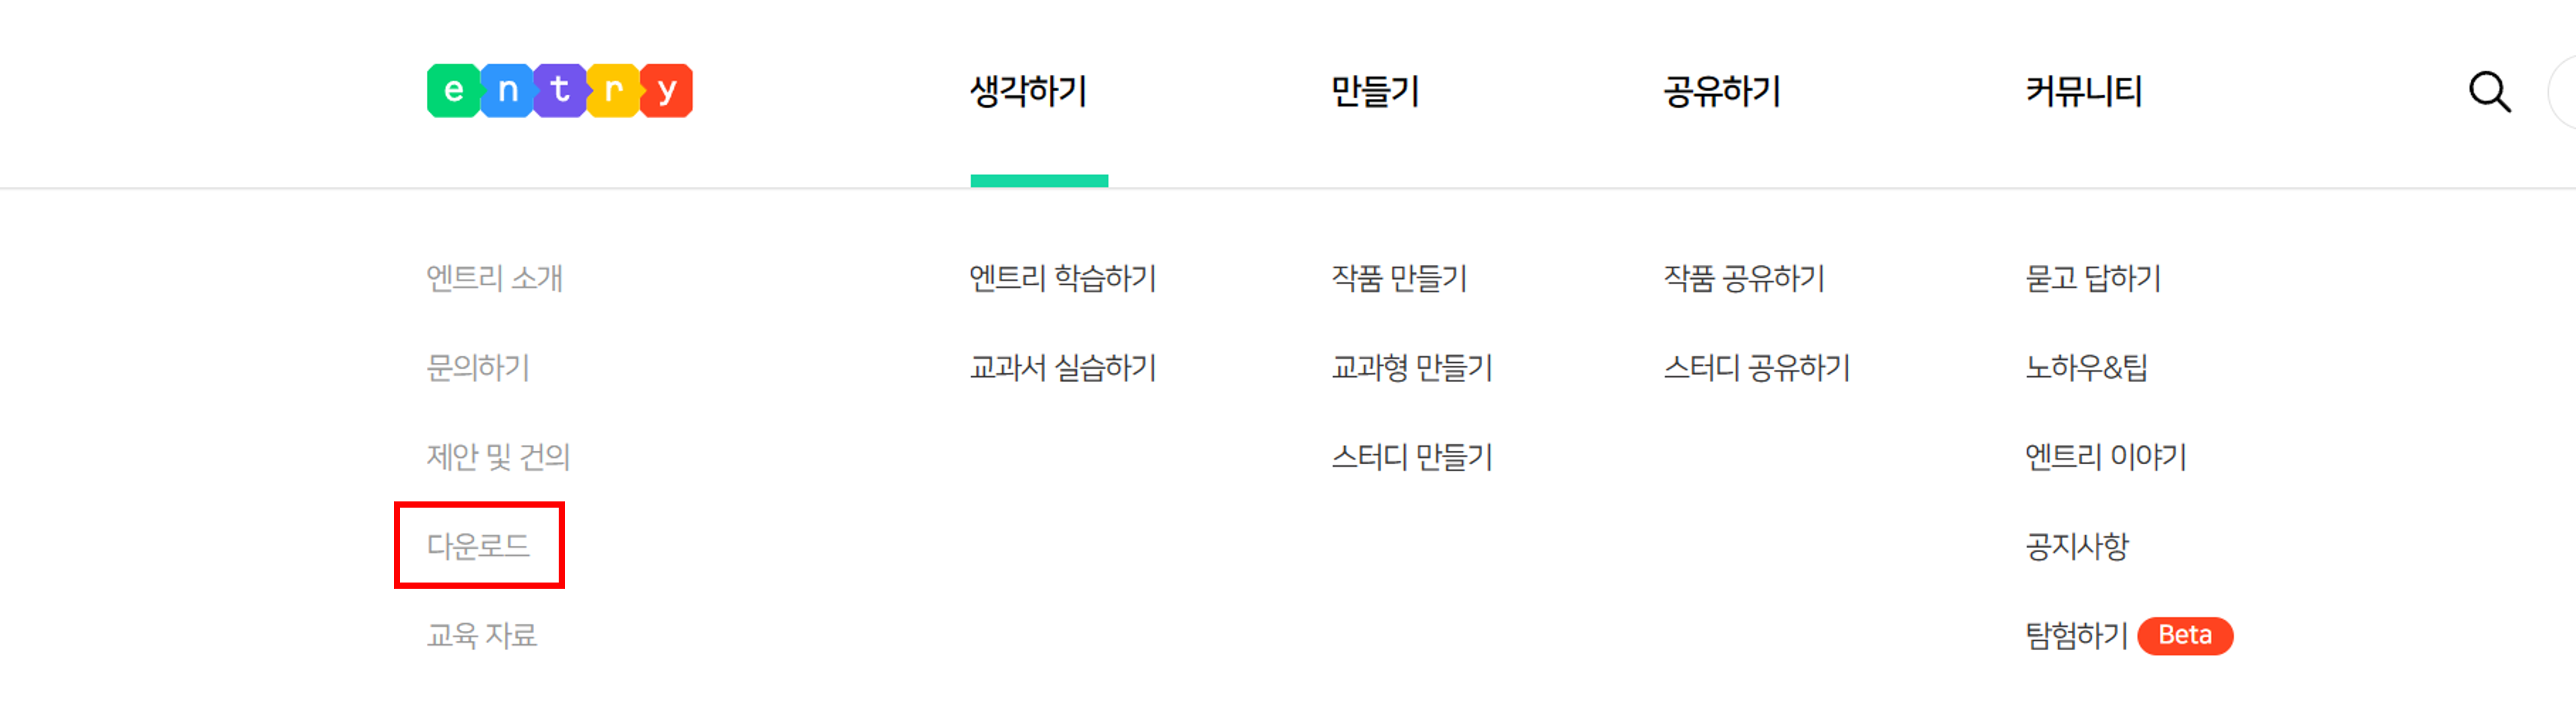Screen dimensions: 2576x715
Task: Click the entry logo
Action: click(x=559, y=91)
